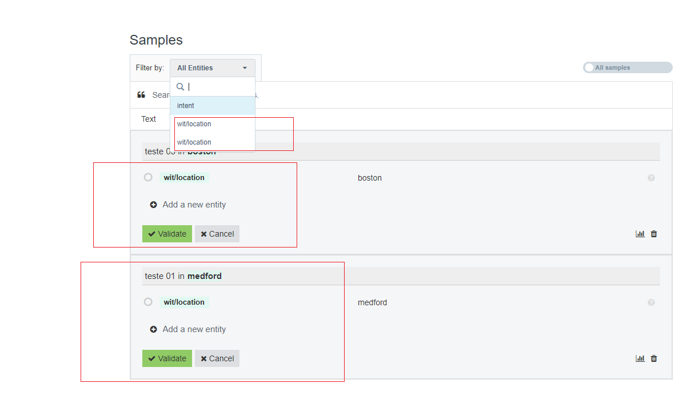Click the plus icon beside medford's 'Add a new entity'
This screenshot has height=403, width=699.
point(153,329)
